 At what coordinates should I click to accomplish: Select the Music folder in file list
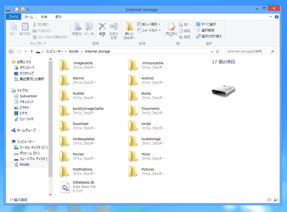146,156
